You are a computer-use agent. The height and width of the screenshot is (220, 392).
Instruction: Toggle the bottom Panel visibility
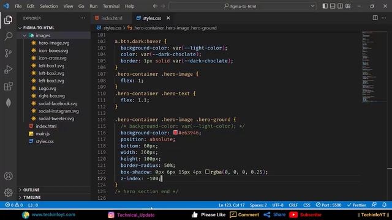point(333,6)
